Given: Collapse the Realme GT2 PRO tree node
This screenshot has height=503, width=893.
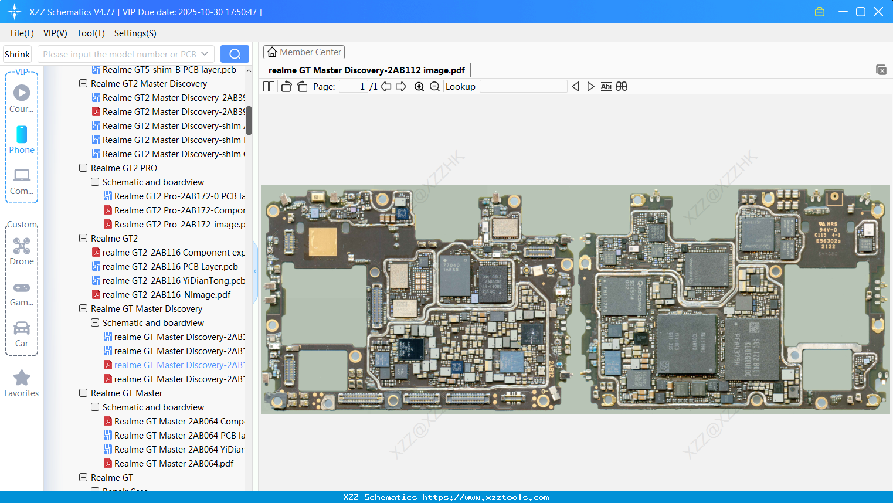Looking at the screenshot, I should pyautogui.click(x=83, y=168).
